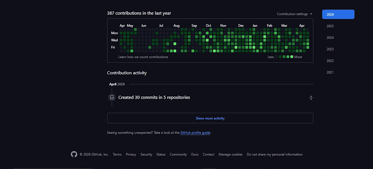This screenshot has width=373, height=169.
Task: Click Do not share my personal information
Action: pos(275,154)
